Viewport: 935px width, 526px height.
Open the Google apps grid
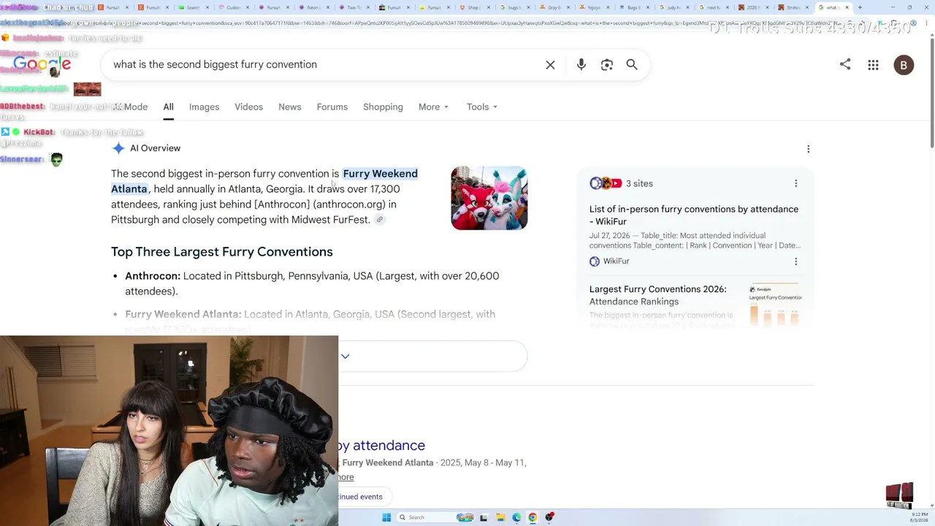tap(873, 65)
